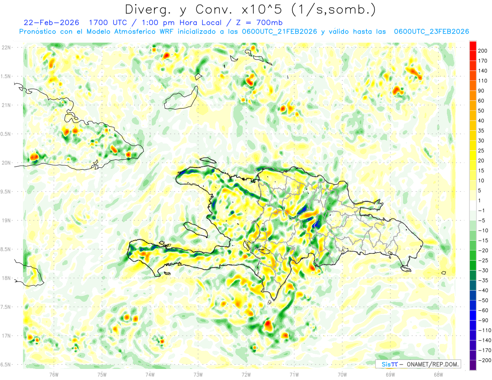The image size is (492, 380).
Task: Click the longitude label "69W"
Action: [x=390, y=374]
